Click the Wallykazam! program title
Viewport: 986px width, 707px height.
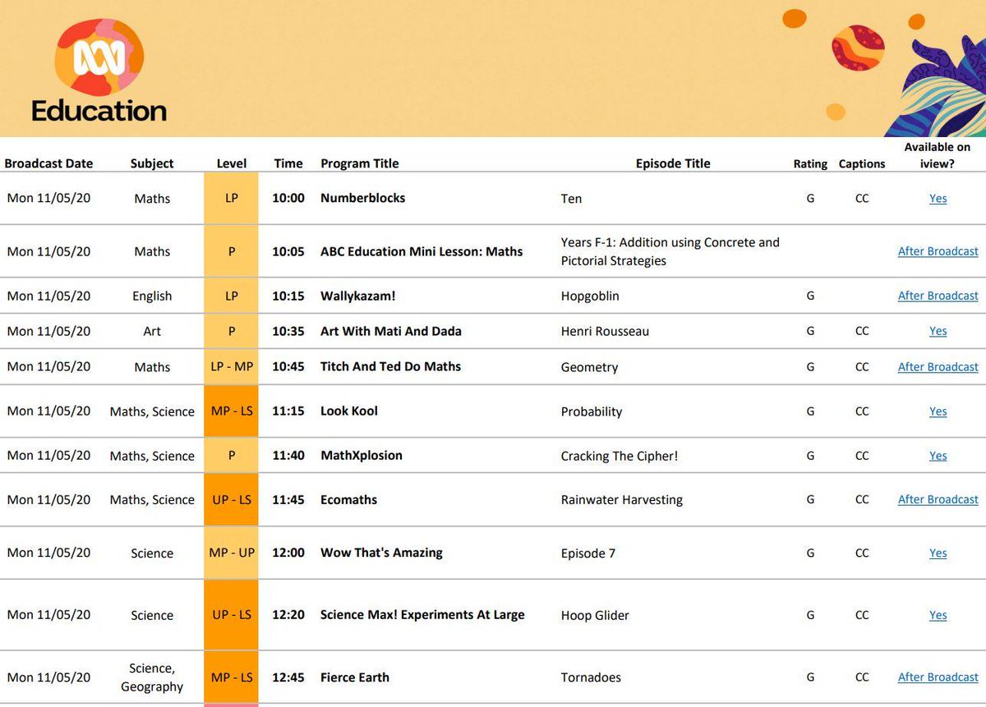pos(358,296)
